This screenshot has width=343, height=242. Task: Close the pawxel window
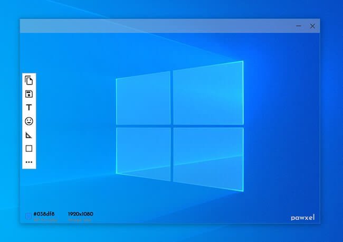tap(312, 26)
